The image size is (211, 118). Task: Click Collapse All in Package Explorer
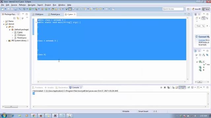14,18
